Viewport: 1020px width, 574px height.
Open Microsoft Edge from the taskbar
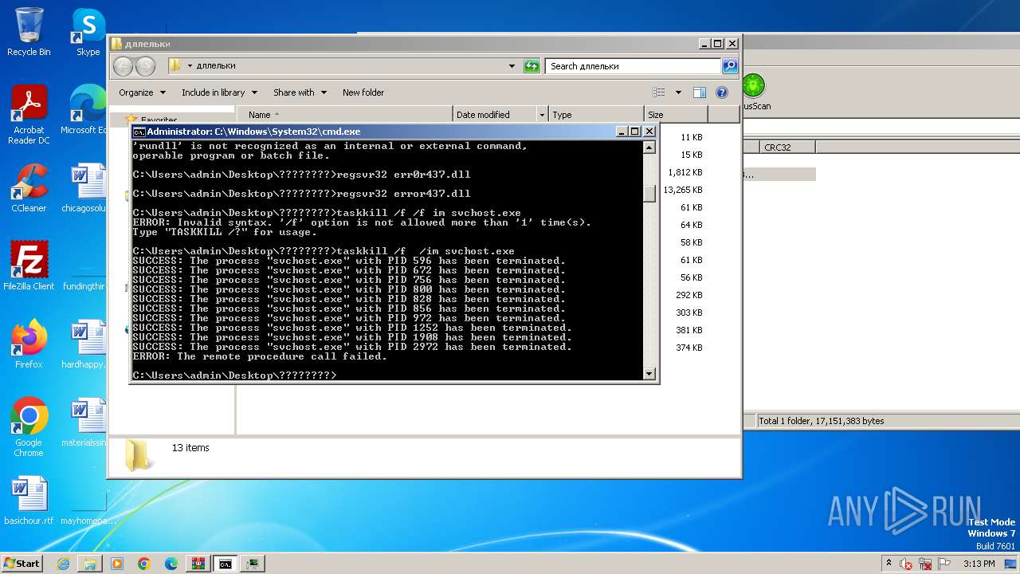[171, 564]
